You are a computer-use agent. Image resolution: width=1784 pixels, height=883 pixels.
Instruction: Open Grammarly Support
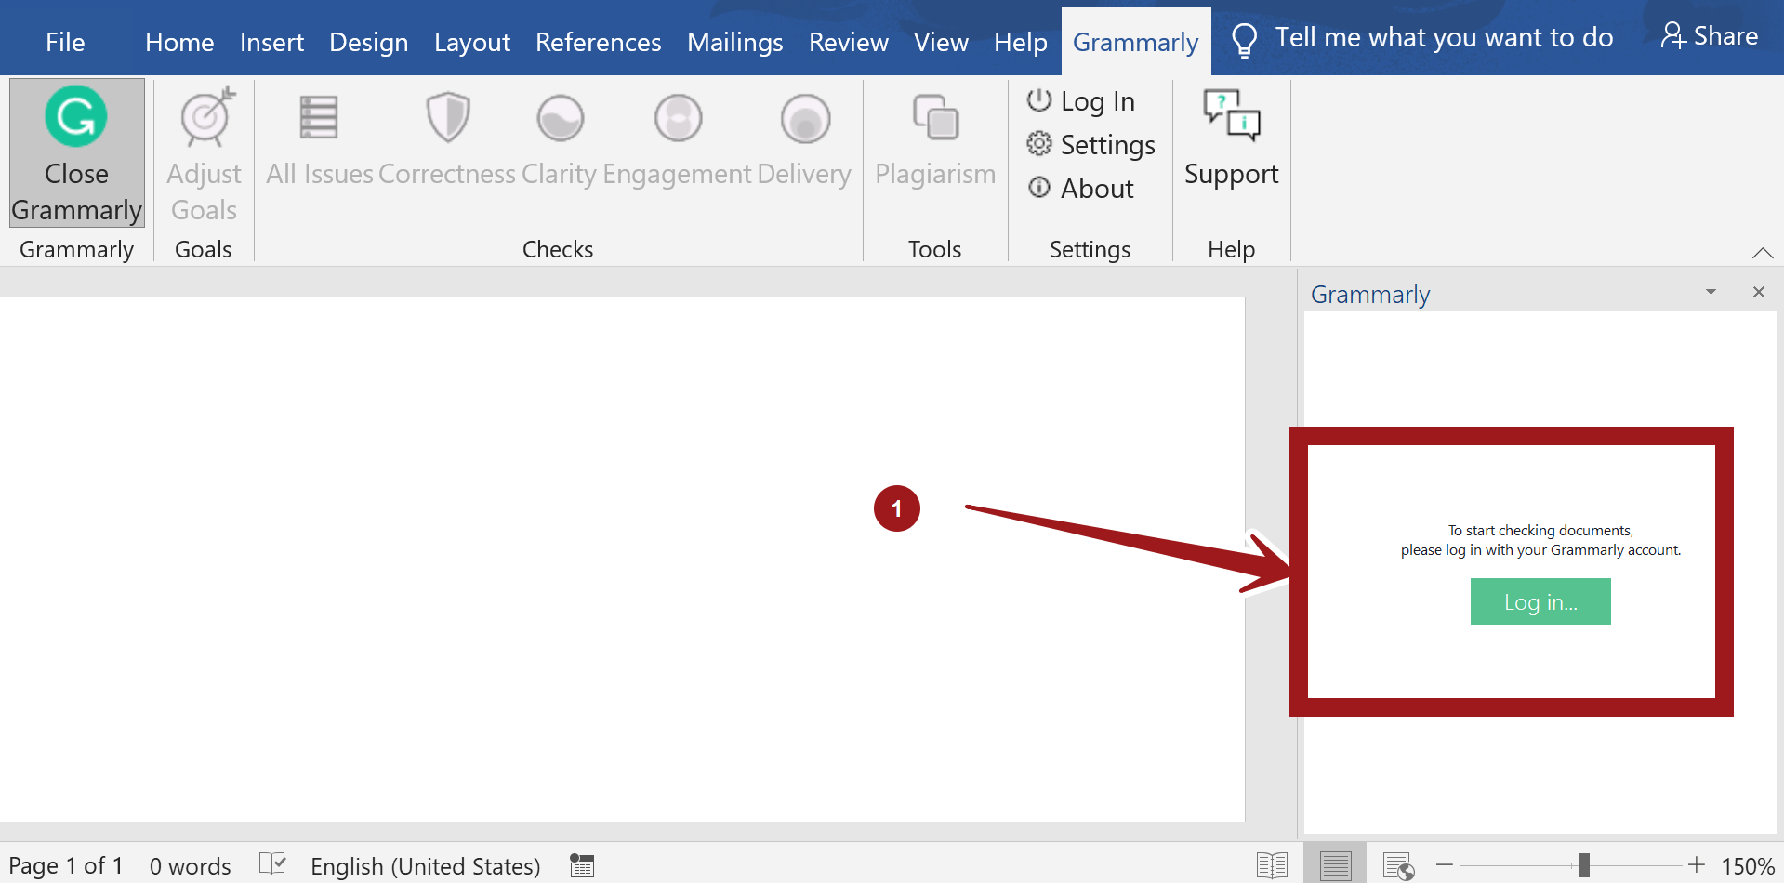point(1232,138)
